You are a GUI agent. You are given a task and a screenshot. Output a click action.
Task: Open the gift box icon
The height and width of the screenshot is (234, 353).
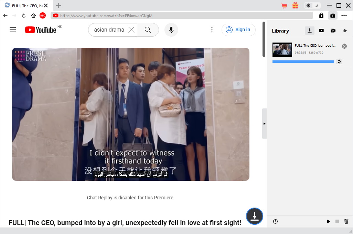pyautogui.click(x=295, y=5)
